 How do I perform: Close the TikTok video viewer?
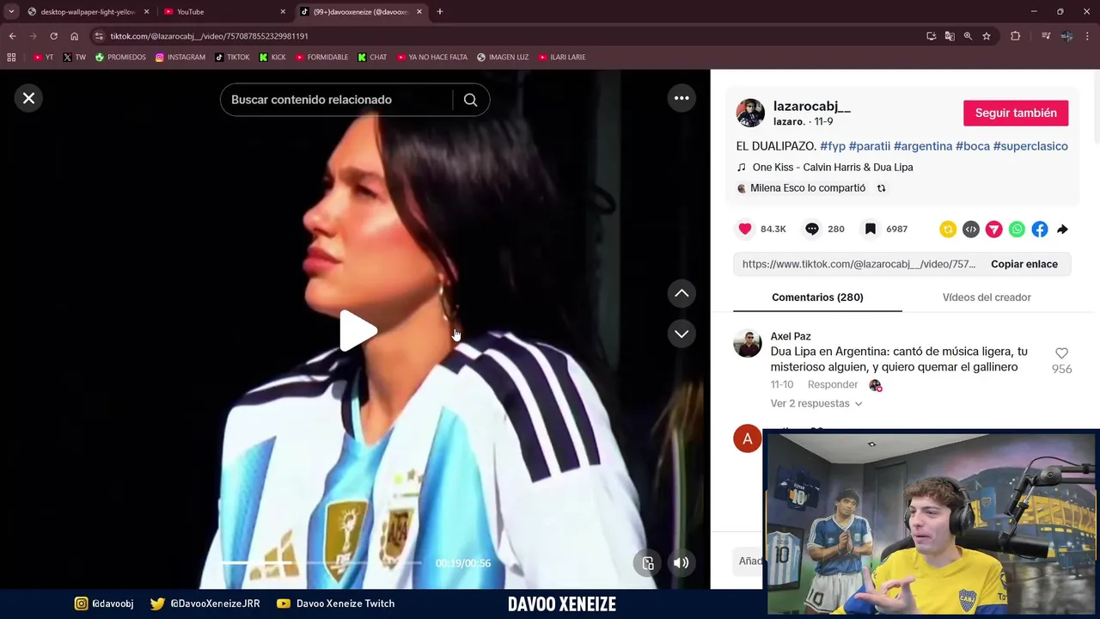tap(28, 98)
